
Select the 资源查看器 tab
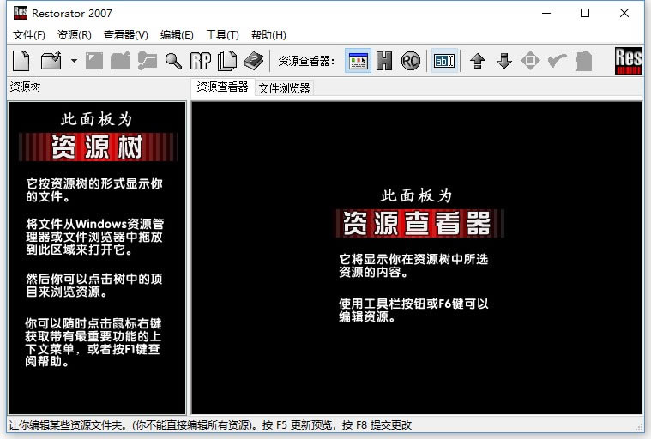(x=222, y=87)
